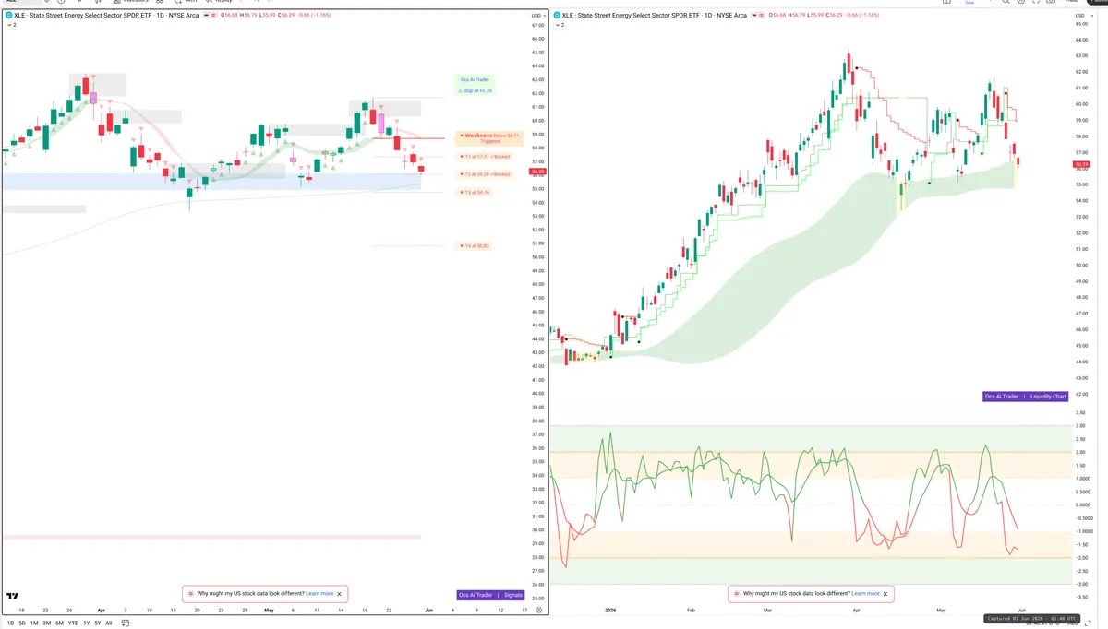
Task: Click the 3.00 value on oscillator scale
Action: coord(1080,426)
